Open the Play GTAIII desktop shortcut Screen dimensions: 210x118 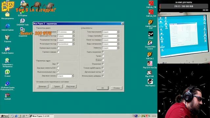(x=150, y=74)
